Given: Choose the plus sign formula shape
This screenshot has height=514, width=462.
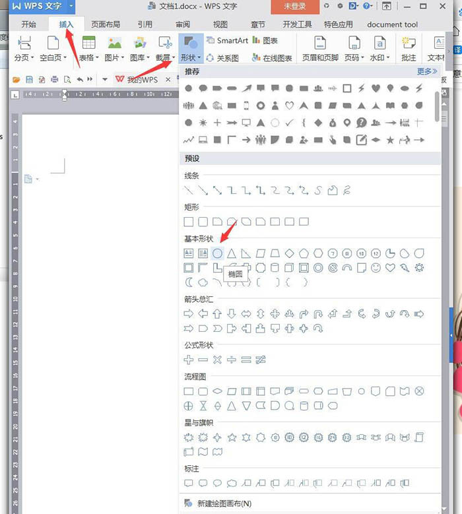Looking at the screenshot, I should (x=189, y=360).
